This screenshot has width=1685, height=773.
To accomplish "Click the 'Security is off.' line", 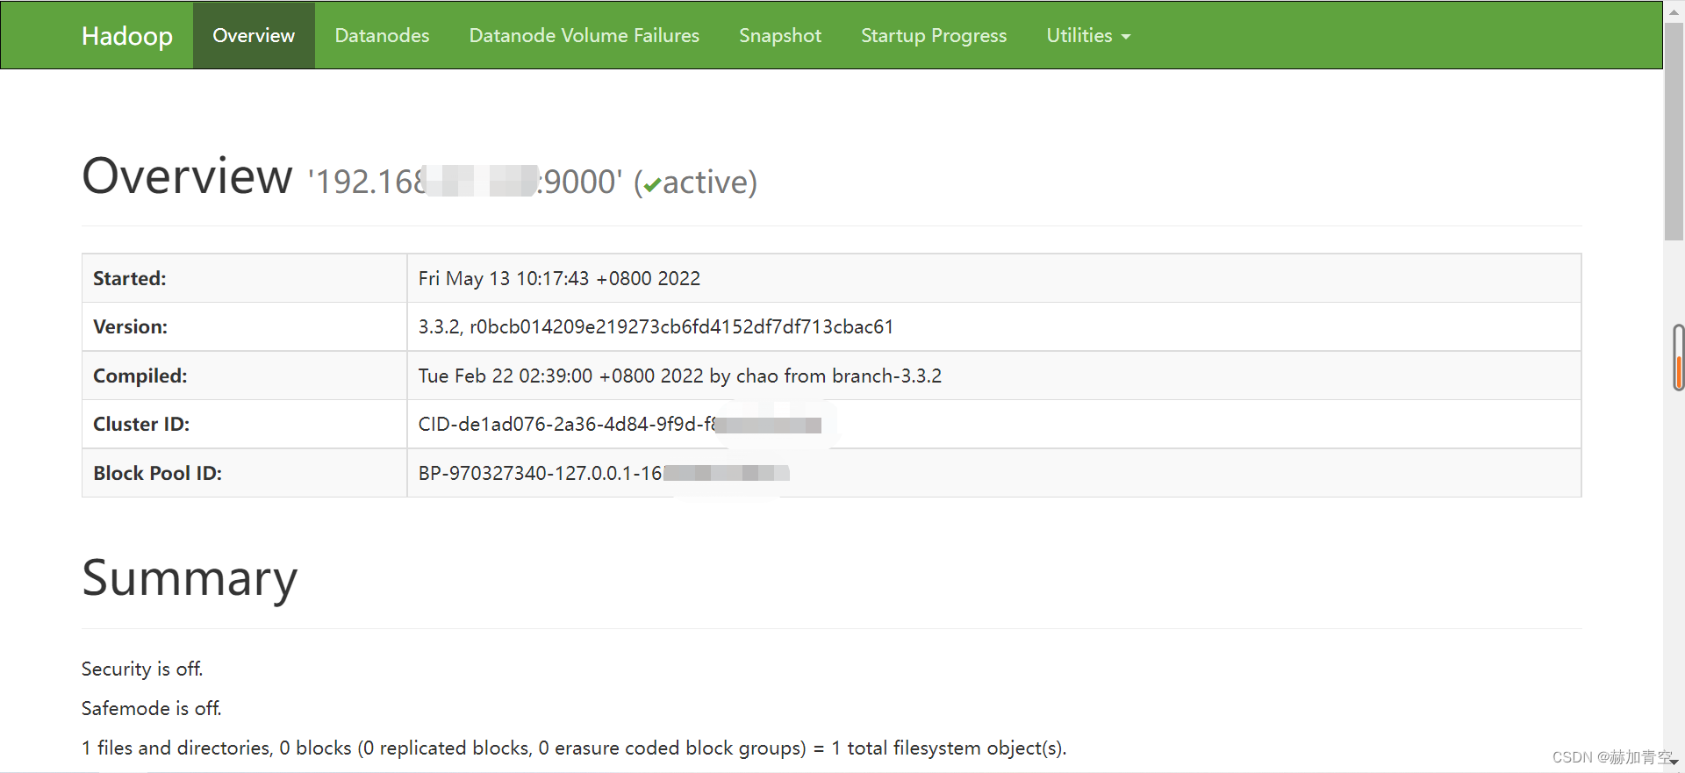I will pyautogui.click(x=142, y=669).
